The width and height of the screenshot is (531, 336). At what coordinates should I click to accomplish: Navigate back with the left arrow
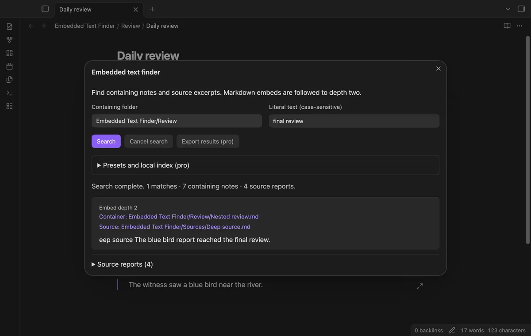31,26
